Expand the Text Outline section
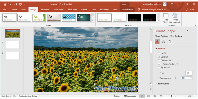The height and width of the screenshot is (99, 198). 156,84
